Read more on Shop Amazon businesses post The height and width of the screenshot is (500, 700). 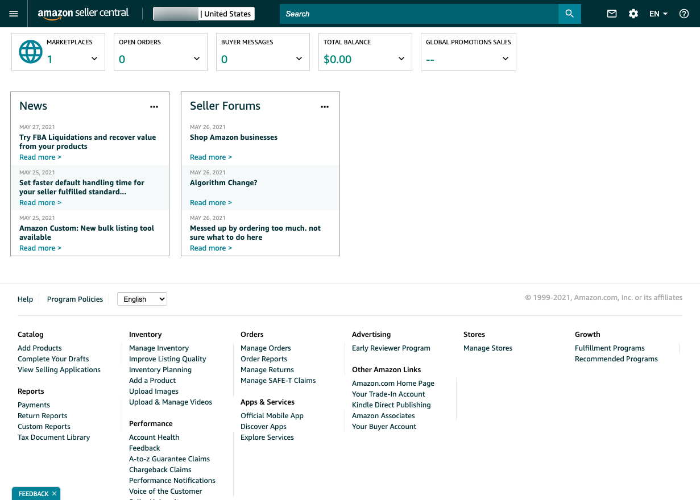pos(211,157)
